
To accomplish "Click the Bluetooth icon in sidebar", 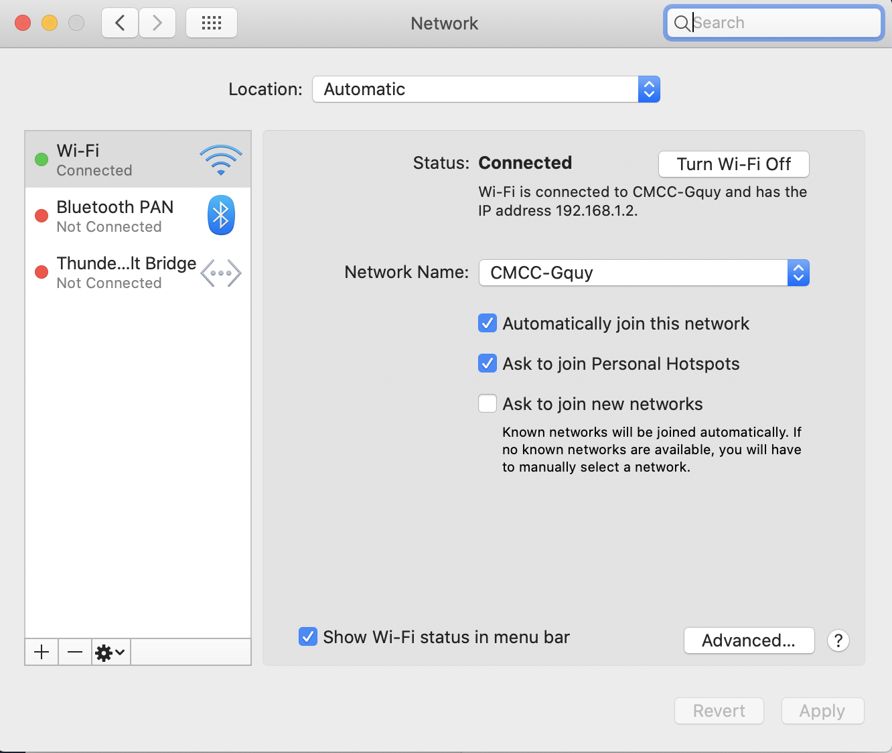I will (x=221, y=216).
